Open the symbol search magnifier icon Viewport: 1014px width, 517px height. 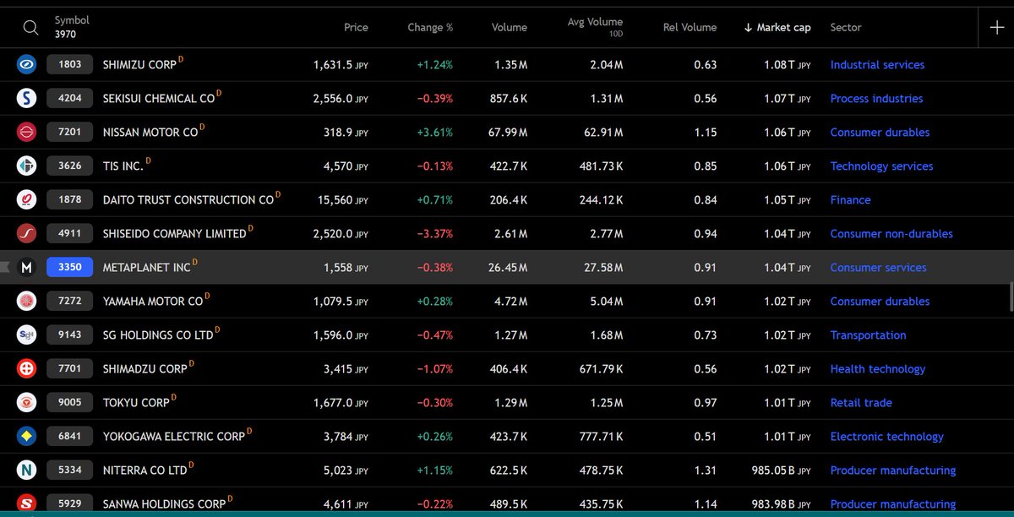(x=30, y=27)
